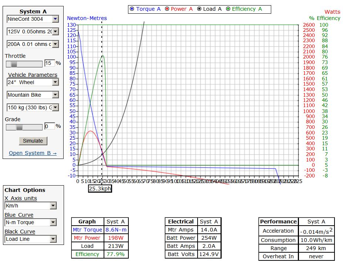
Task: Click the Grade percent input field
Action: click(x=49, y=126)
